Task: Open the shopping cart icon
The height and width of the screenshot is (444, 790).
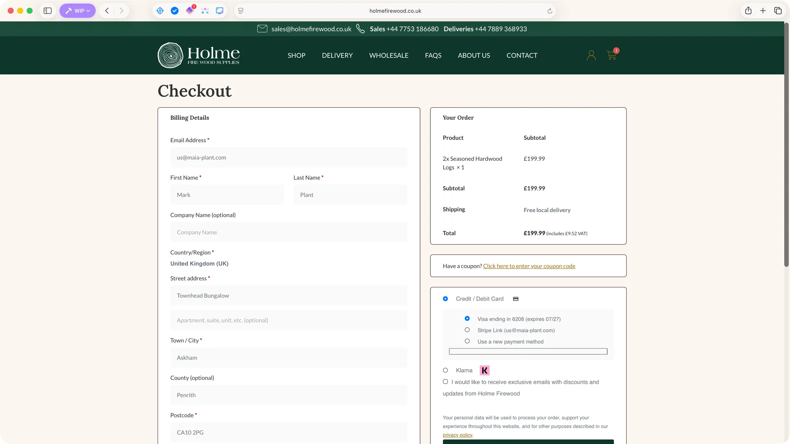Action: (x=611, y=55)
